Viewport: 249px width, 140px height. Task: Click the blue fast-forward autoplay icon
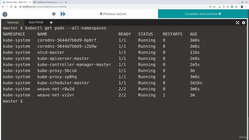pyautogui.click(x=63, y=14)
